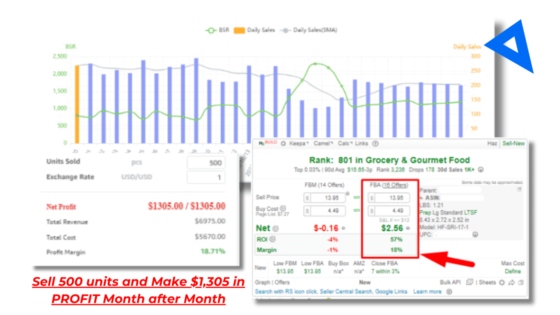Dismiss the search tip with X icon
Image resolution: width=560 pixels, height=315 pixels.
click(x=449, y=292)
